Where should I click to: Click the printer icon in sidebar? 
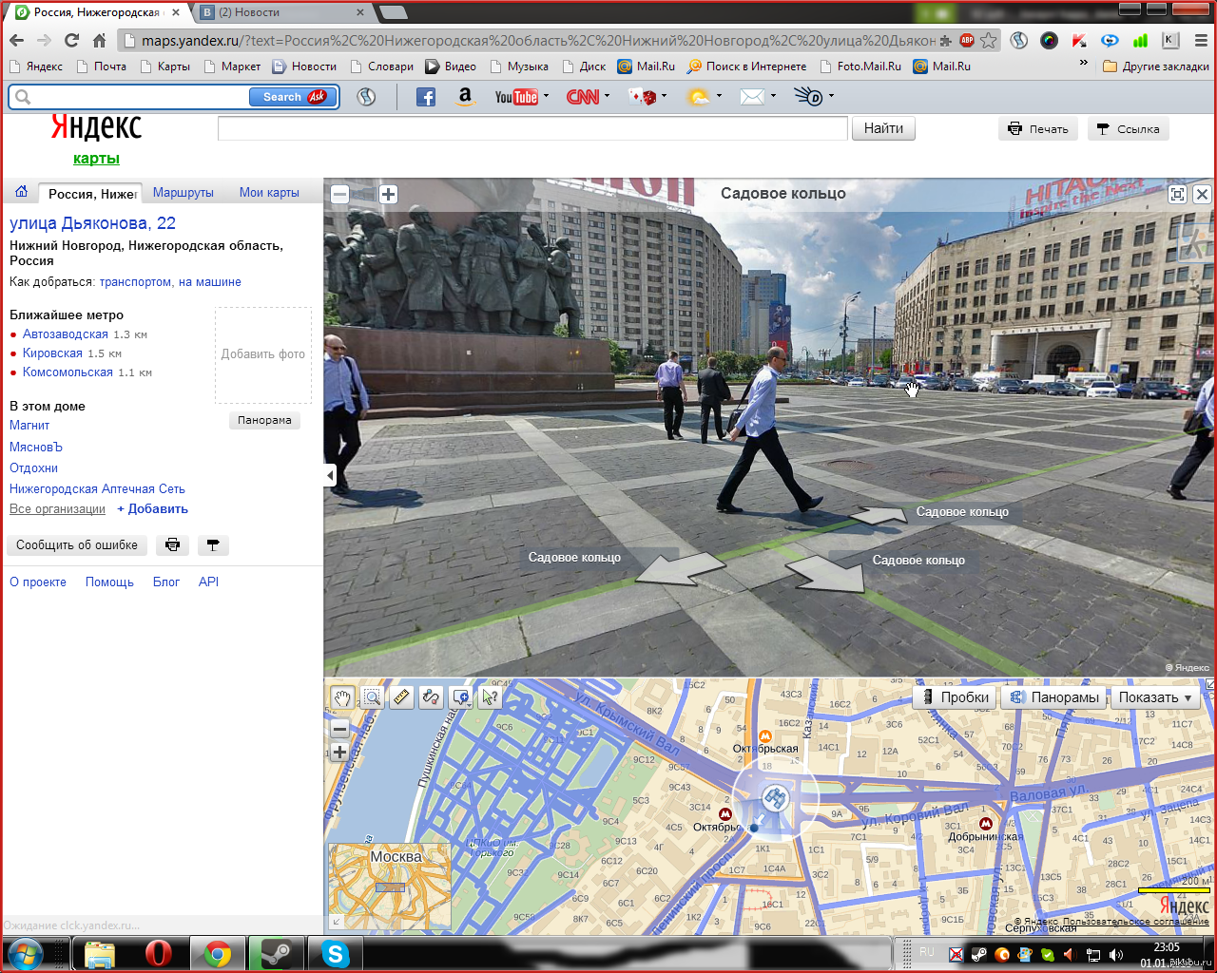pos(172,545)
